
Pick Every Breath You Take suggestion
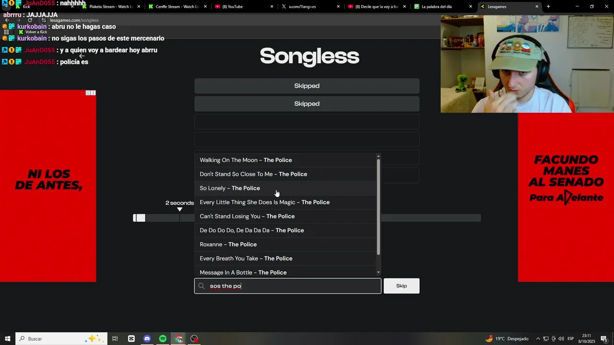(x=285, y=258)
